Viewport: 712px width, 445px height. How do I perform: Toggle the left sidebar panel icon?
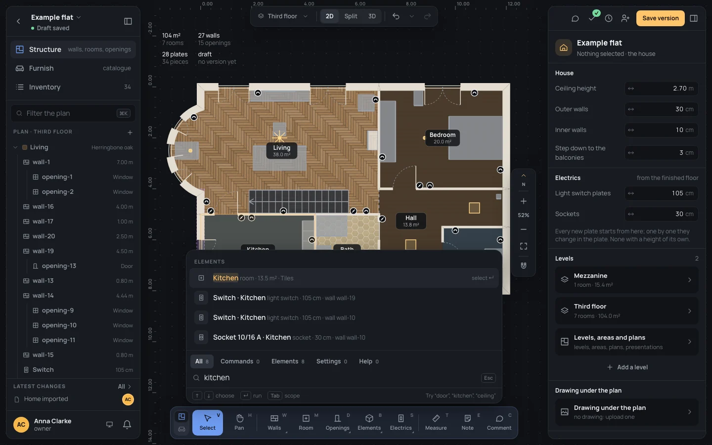[128, 21]
